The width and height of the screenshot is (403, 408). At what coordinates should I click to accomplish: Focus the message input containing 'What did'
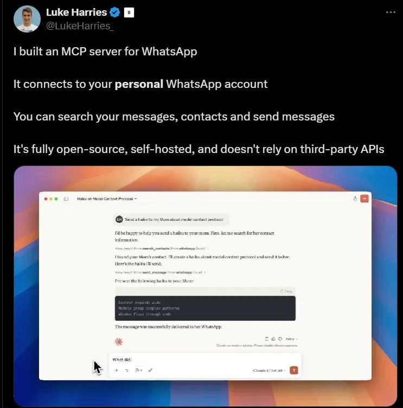[x=205, y=360]
